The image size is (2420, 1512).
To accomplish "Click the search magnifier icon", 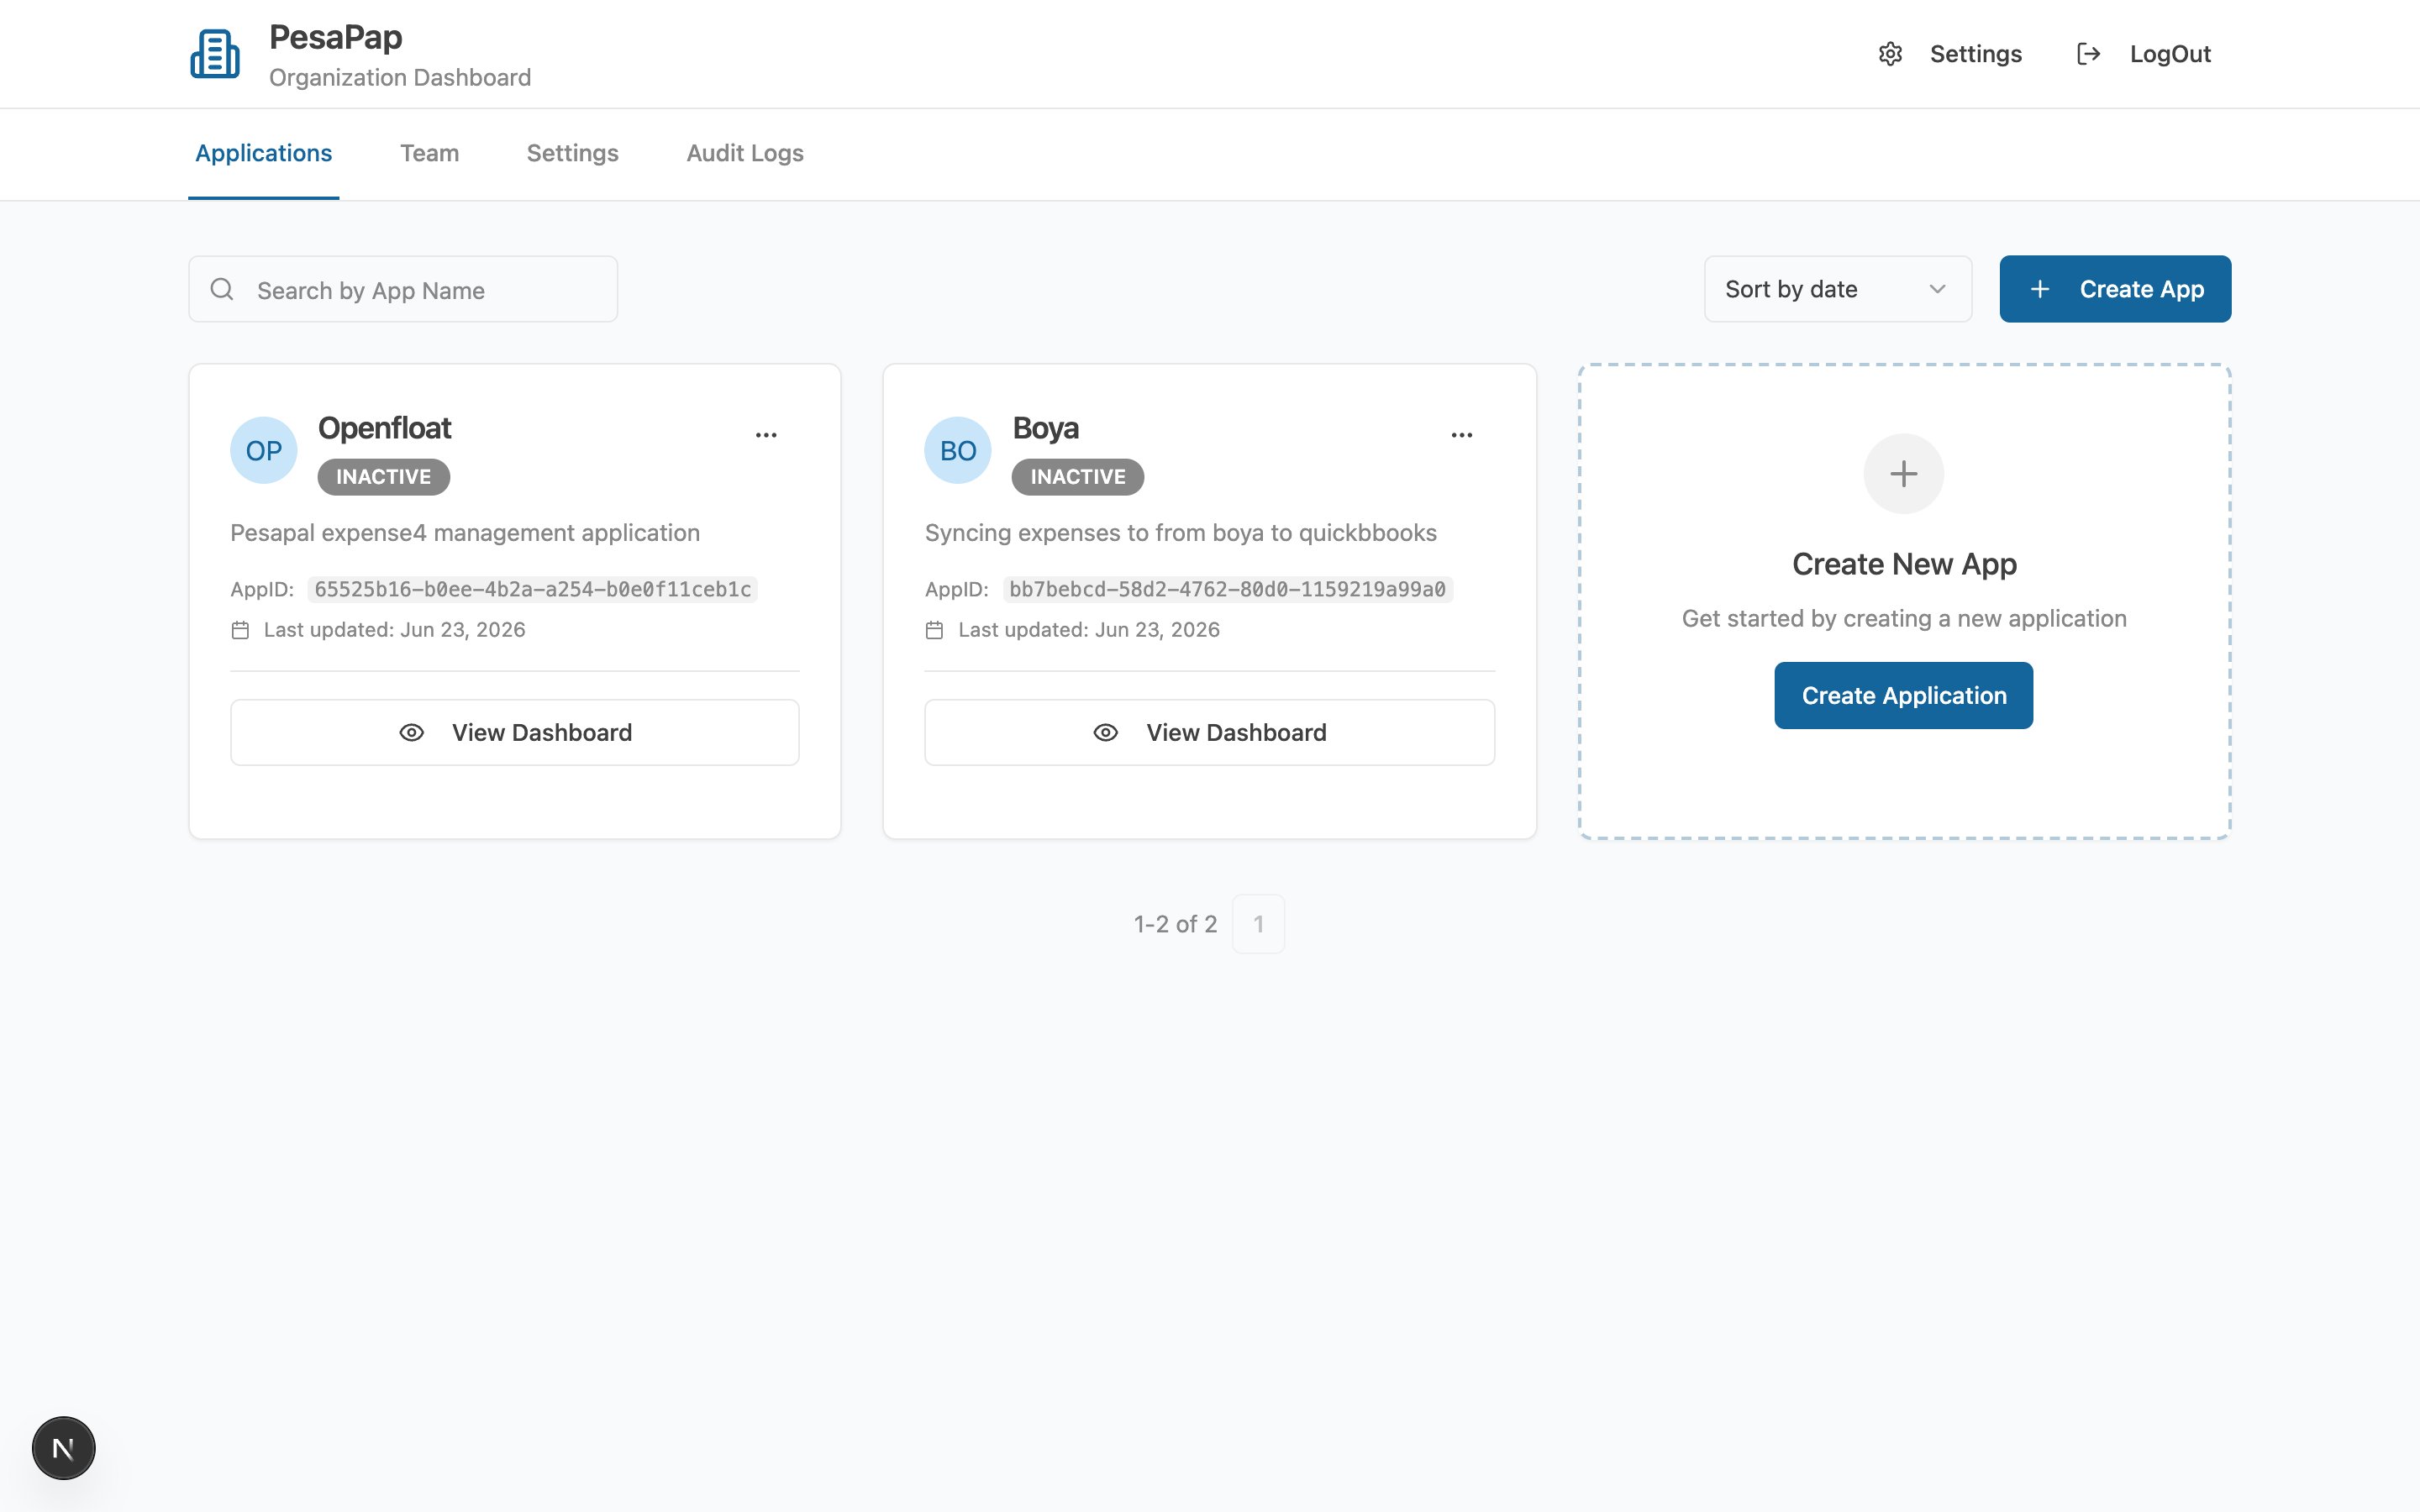I will click(x=222, y=289).
